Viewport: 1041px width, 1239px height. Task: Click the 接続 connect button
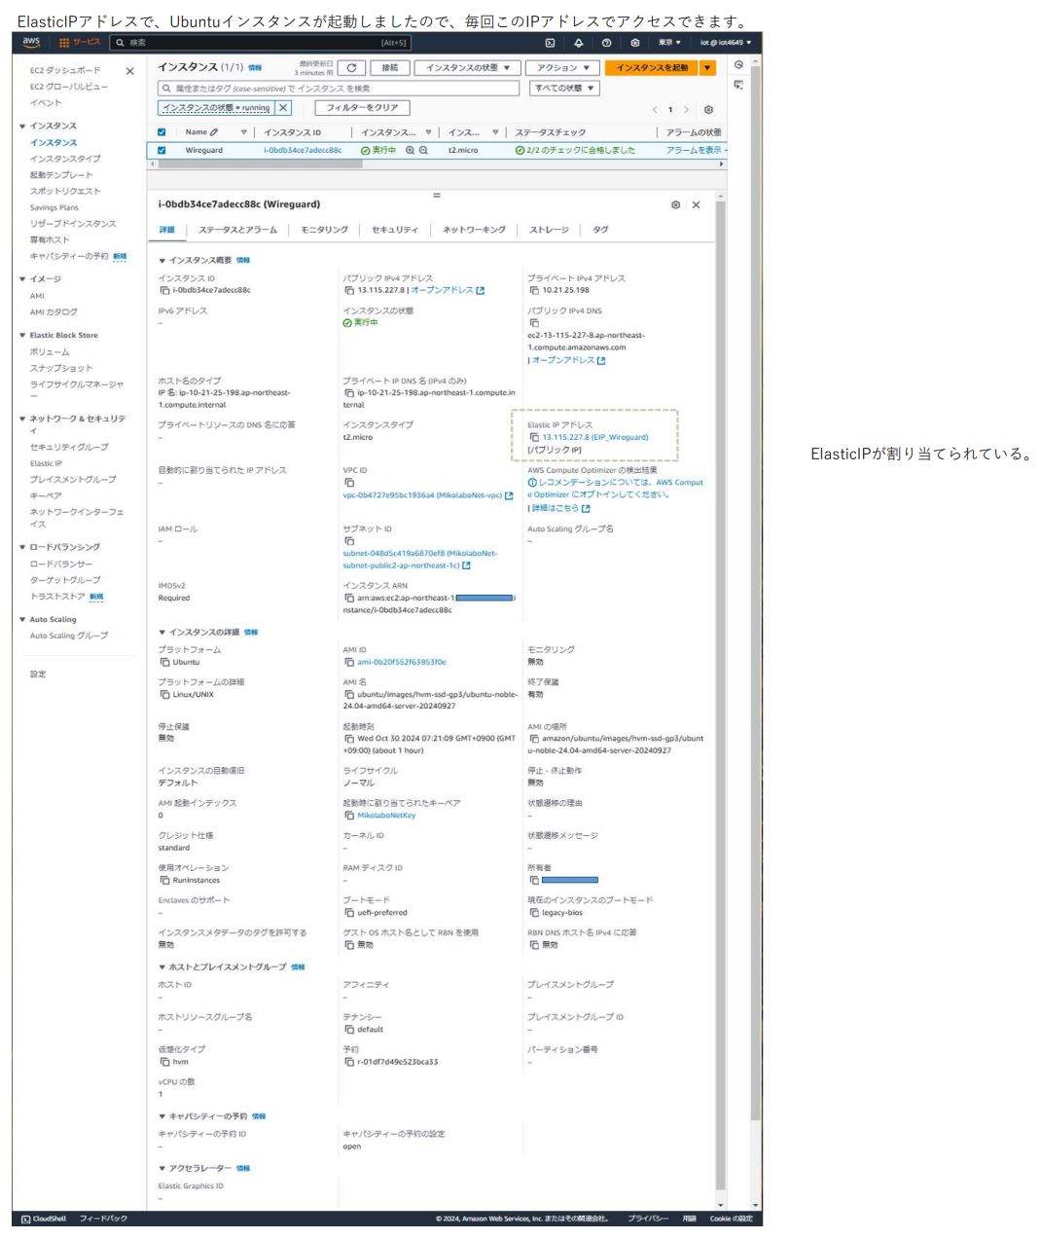390,68
